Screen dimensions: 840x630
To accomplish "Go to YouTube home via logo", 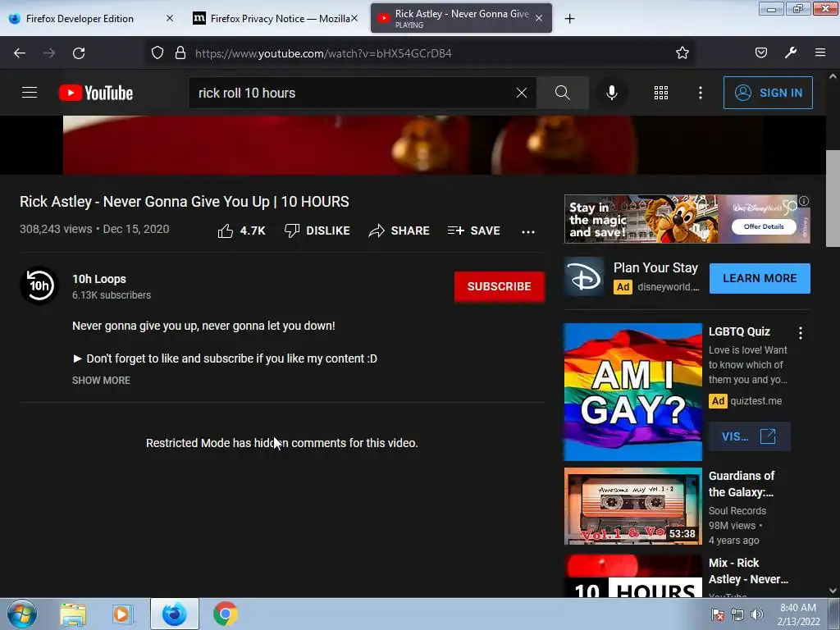I will point(96,93).
